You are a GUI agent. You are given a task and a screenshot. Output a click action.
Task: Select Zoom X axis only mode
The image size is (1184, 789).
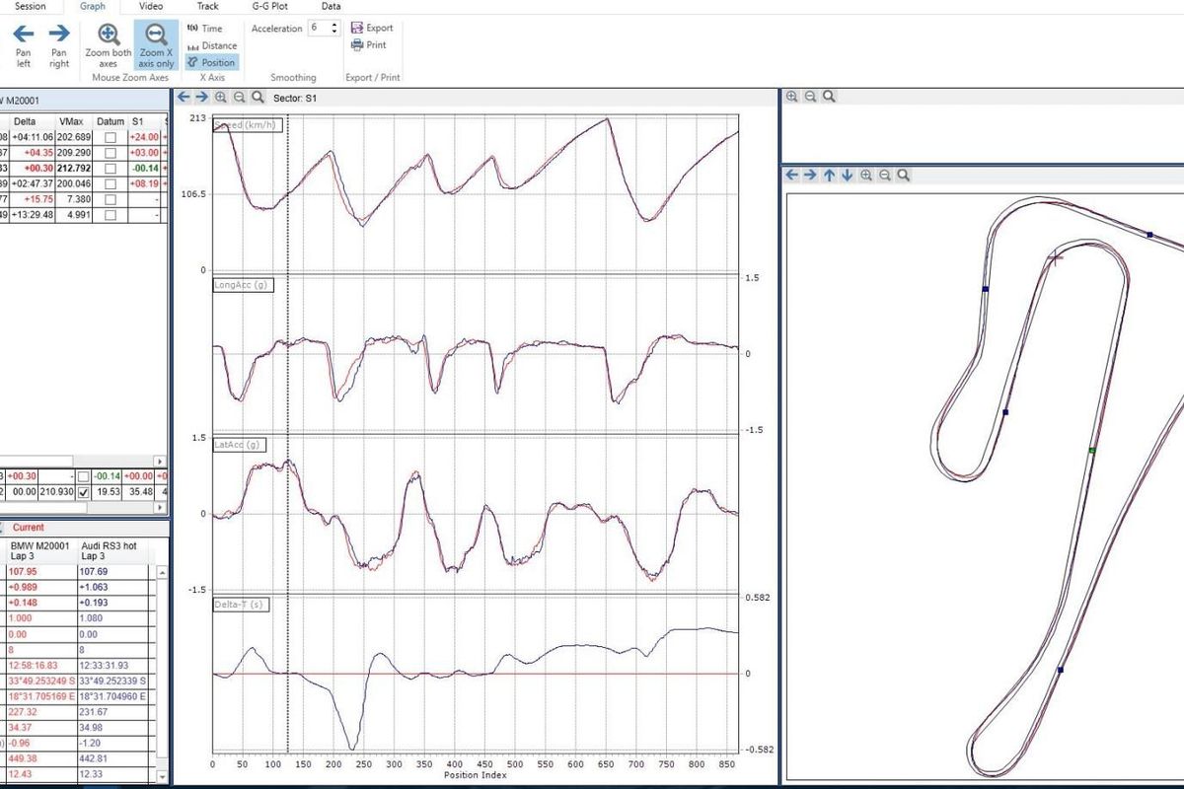[157, 36]
